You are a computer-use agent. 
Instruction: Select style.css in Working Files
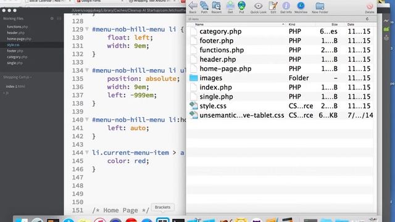click(x=13, y=45)
